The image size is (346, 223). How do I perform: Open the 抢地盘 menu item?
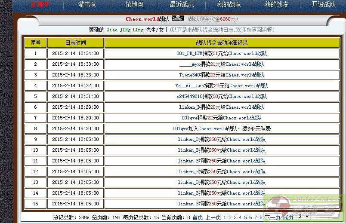[134, 5]
